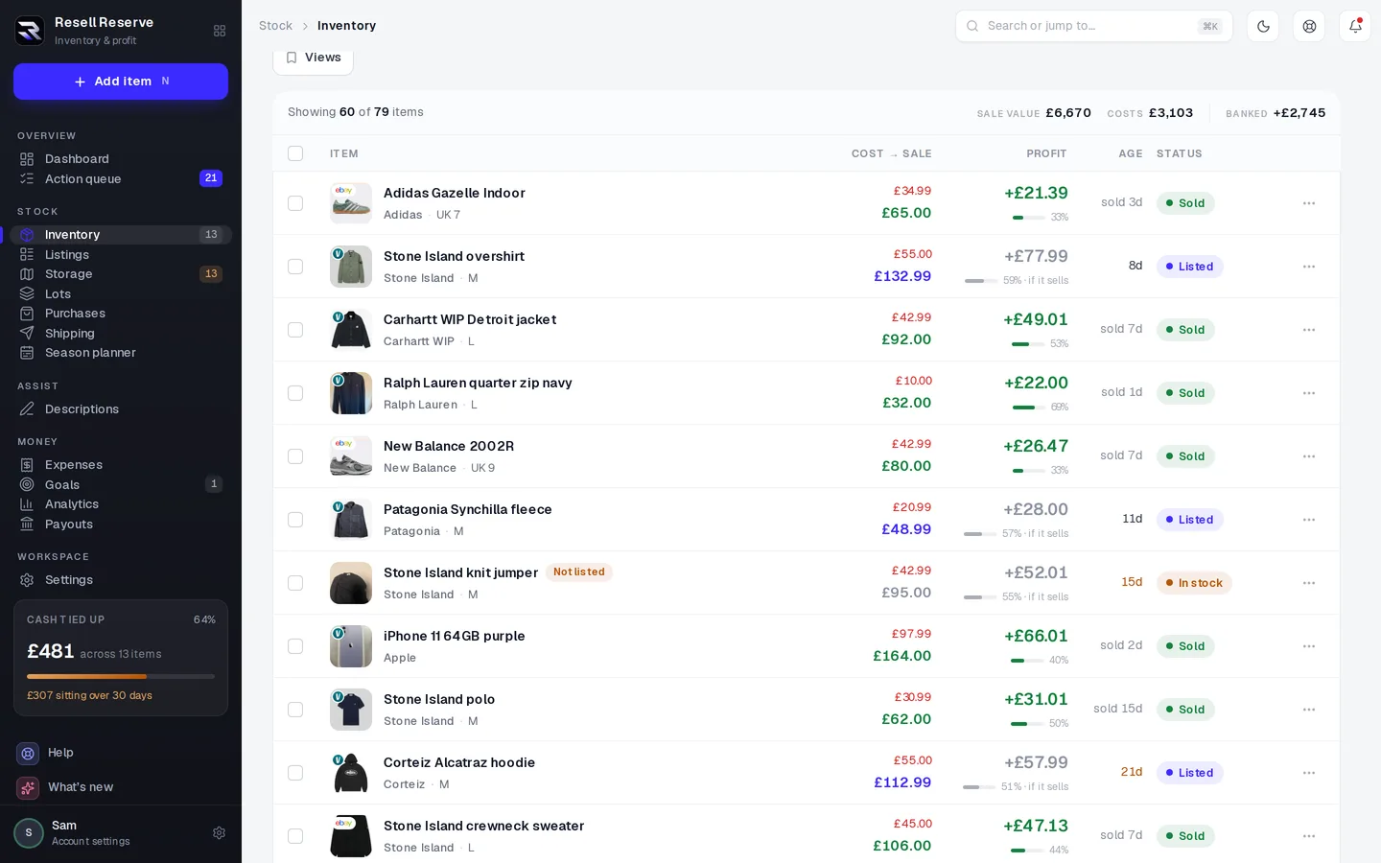Image resolution: width=1381 pixels, height=863 pixels.
Task: Open row actions for Ralph Lauren quarter zip
Action: (1309, 393)
